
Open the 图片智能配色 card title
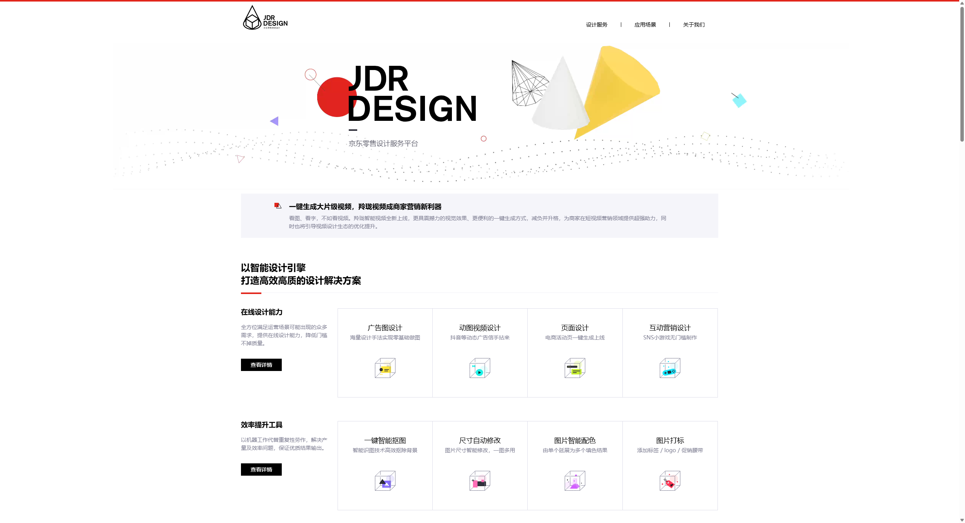coord(575,441)
